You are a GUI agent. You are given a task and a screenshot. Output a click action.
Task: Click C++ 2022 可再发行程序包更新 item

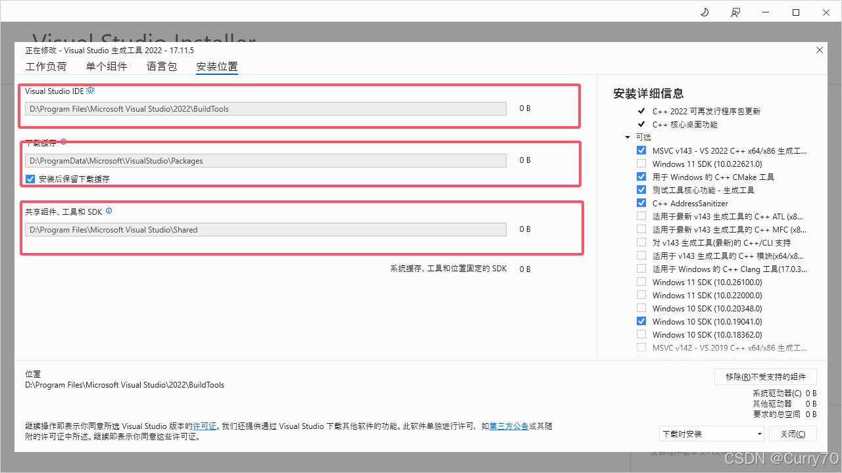tap(706, 111)
